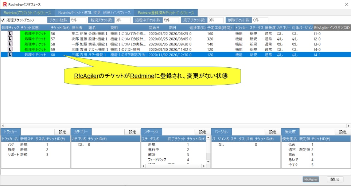Select title バグ::機能１ in ticket 60 row

coord(97,55)
